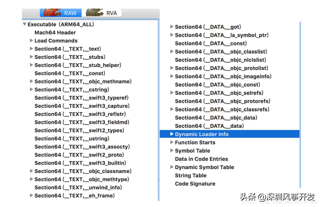The image size is (321, 207).
Task: Expand the Dynamic Symbol Table node
Action: tap(172, 167)
